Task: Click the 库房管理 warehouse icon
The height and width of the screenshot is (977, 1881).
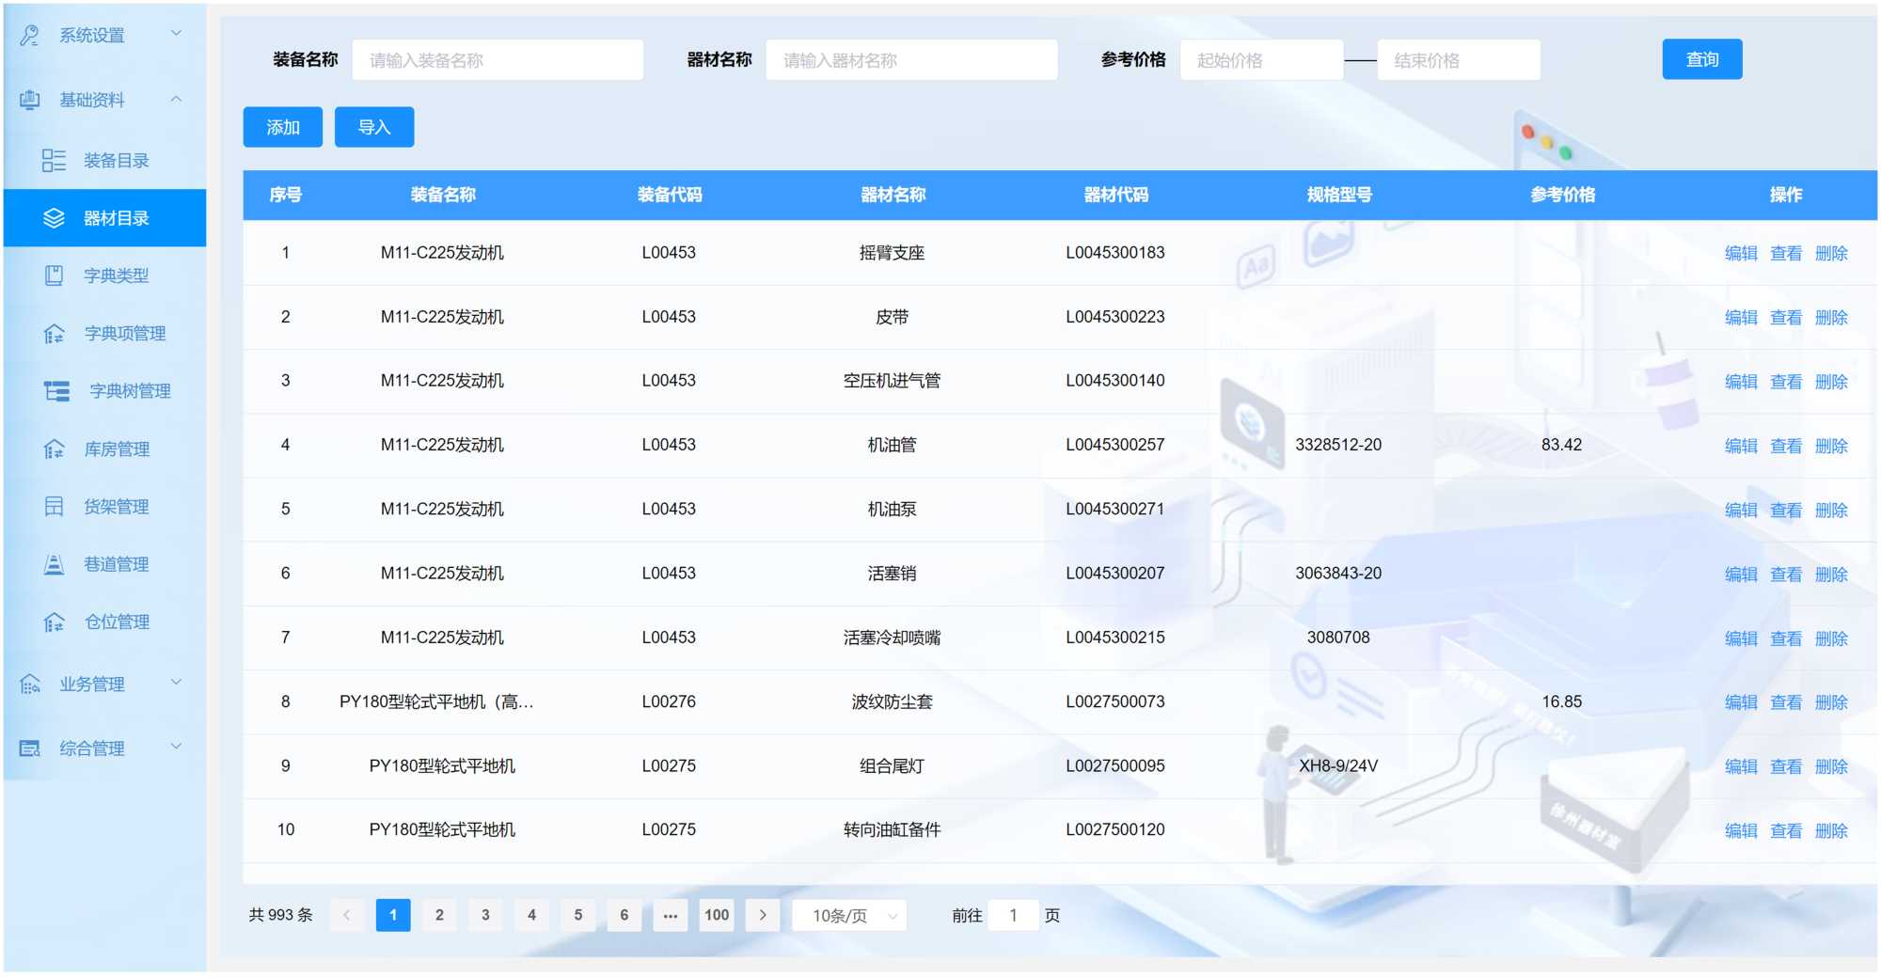Action: (54, 449)
